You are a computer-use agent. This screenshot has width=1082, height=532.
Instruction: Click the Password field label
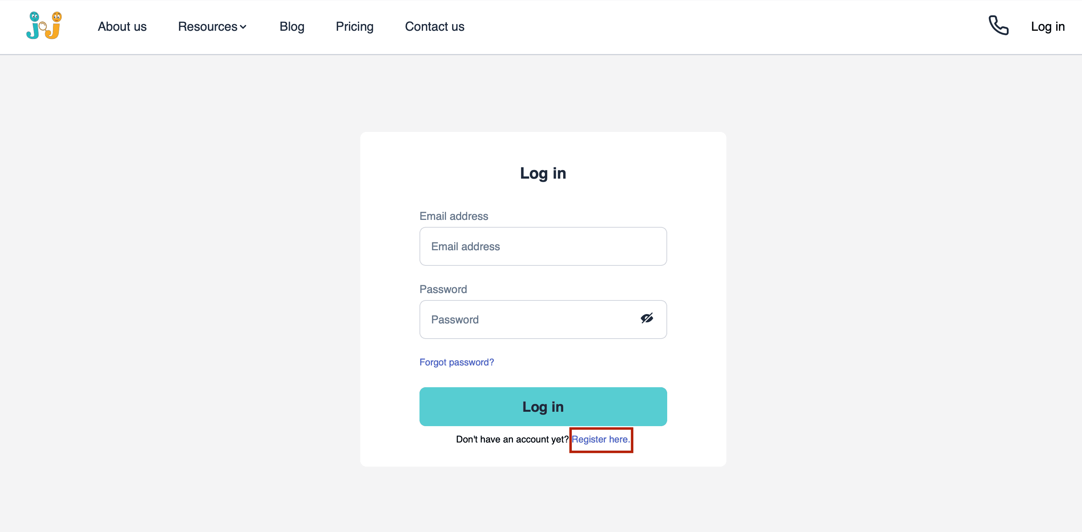point(443,289)
